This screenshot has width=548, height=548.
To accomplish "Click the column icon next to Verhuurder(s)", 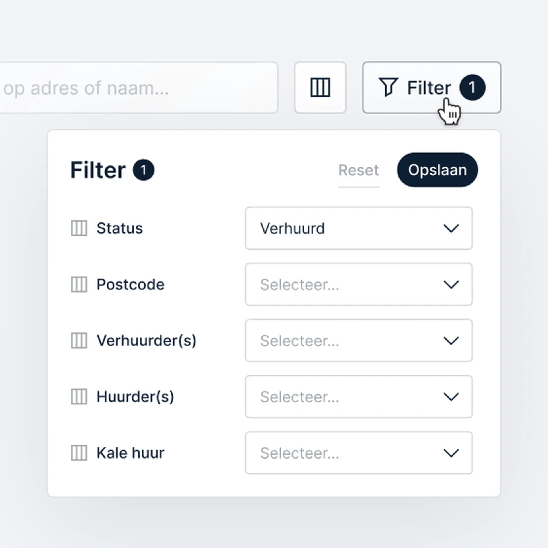I will click(x=79, y=340).
